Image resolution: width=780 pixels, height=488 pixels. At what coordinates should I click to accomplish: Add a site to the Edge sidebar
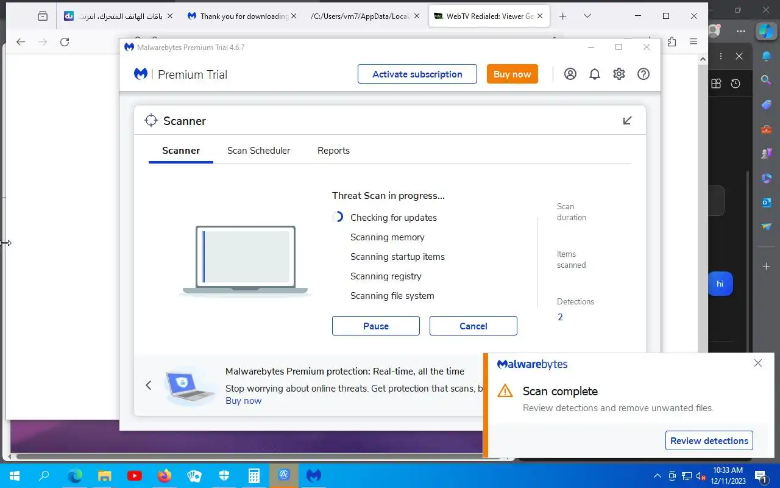pos(767,267)
